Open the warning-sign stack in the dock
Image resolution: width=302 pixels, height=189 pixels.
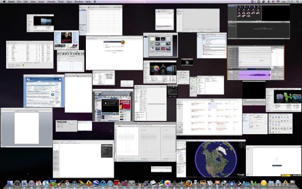click(x=285, y=183)
